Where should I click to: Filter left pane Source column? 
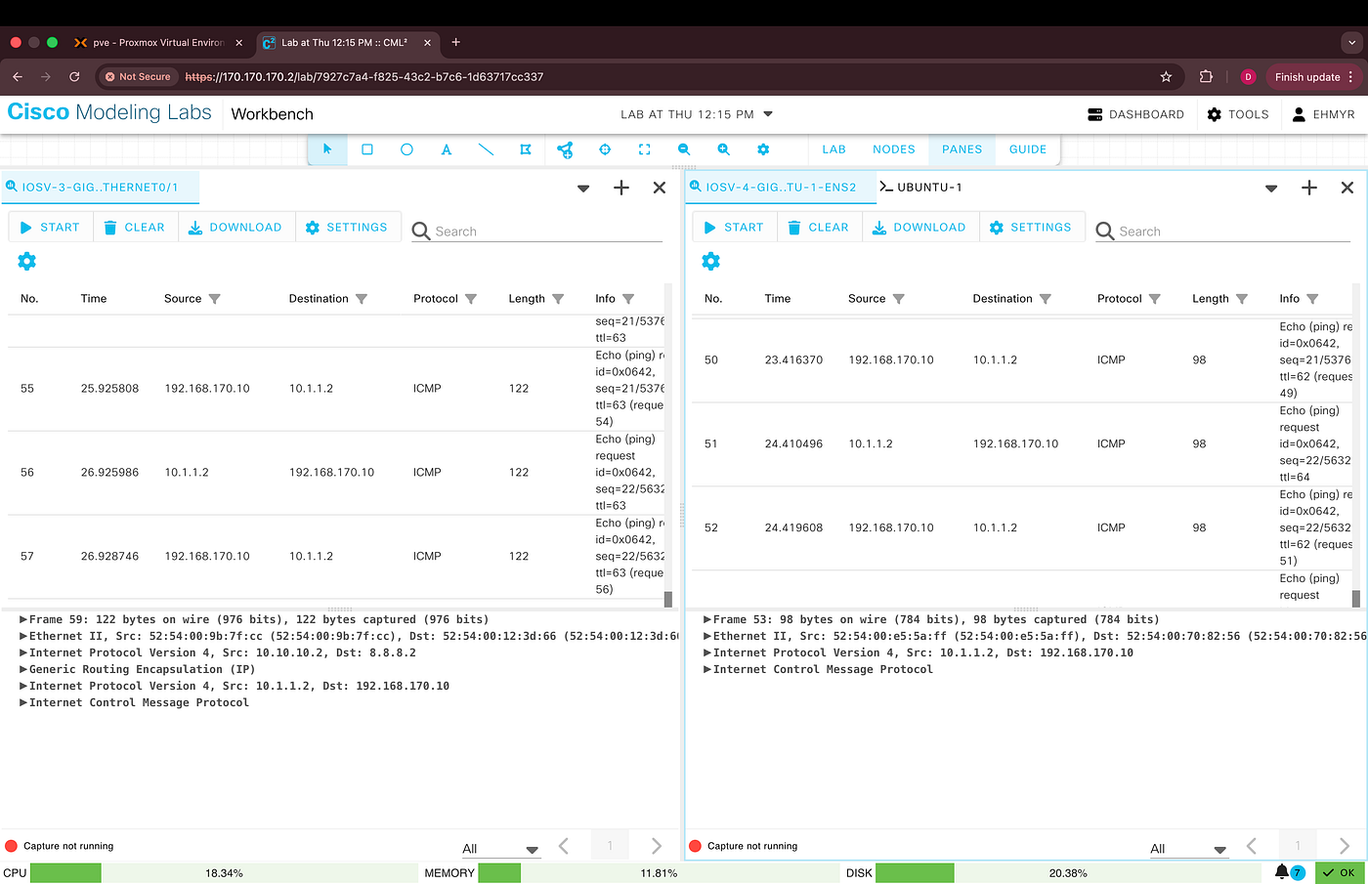(215, 299)
